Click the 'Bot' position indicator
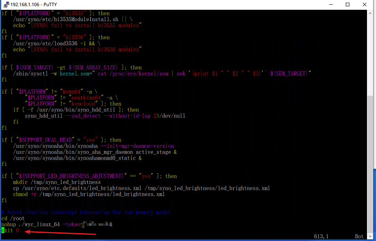The height and width of the screenshot is (241, 376). (x=359, y=236)
